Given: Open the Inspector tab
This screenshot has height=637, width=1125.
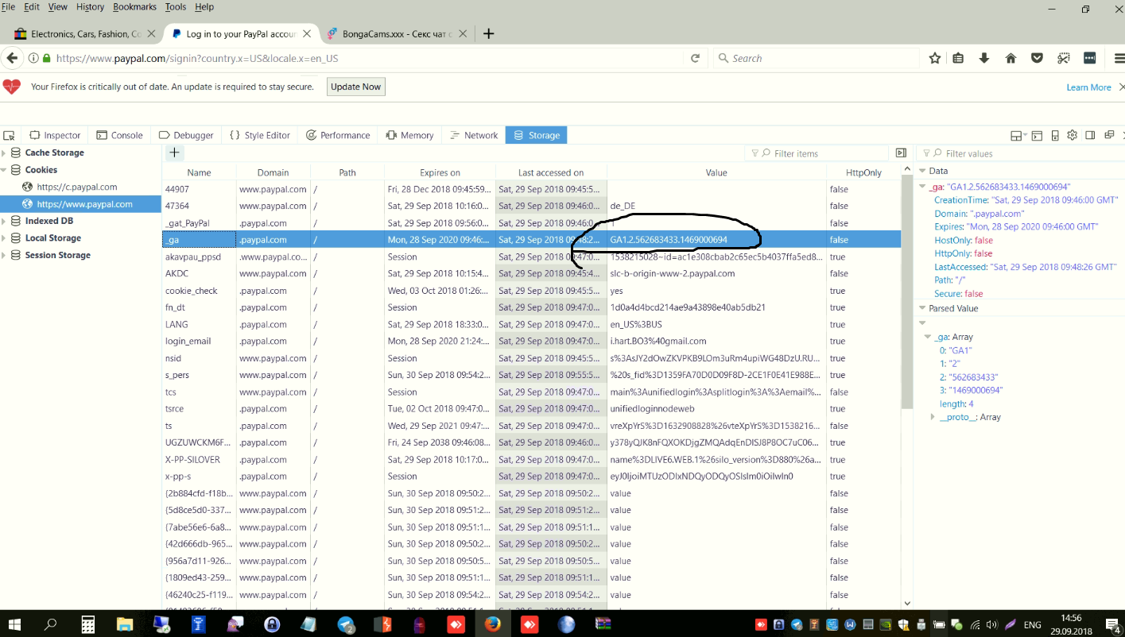Looking at the screenshot, I should [x=55, y=135].
